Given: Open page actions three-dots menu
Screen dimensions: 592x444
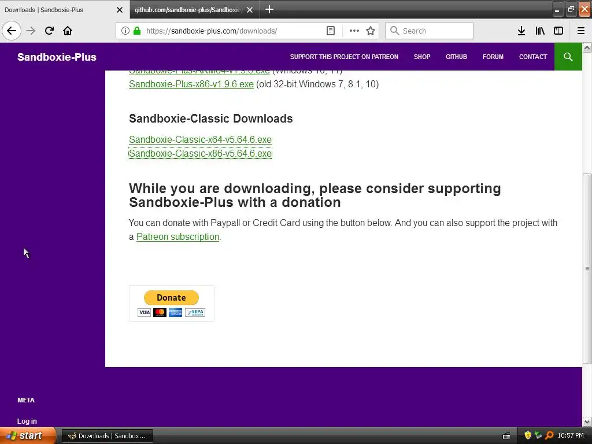Looking at the screenshot, I should (x=354, y=31).
